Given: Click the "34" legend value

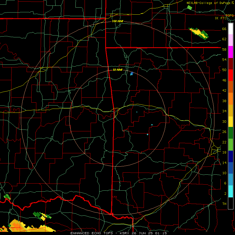Looking at the screenshot, I should [224, 111].
